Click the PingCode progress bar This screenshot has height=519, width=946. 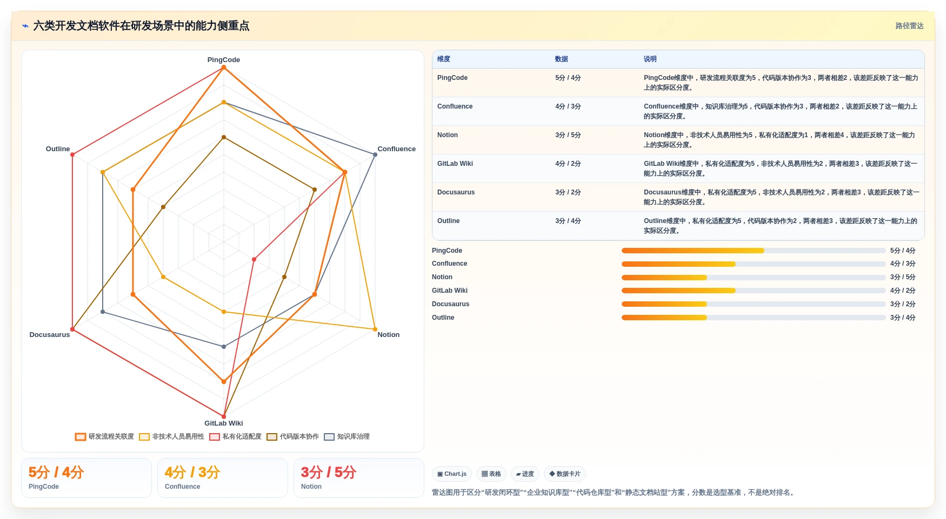coord(754,251)
